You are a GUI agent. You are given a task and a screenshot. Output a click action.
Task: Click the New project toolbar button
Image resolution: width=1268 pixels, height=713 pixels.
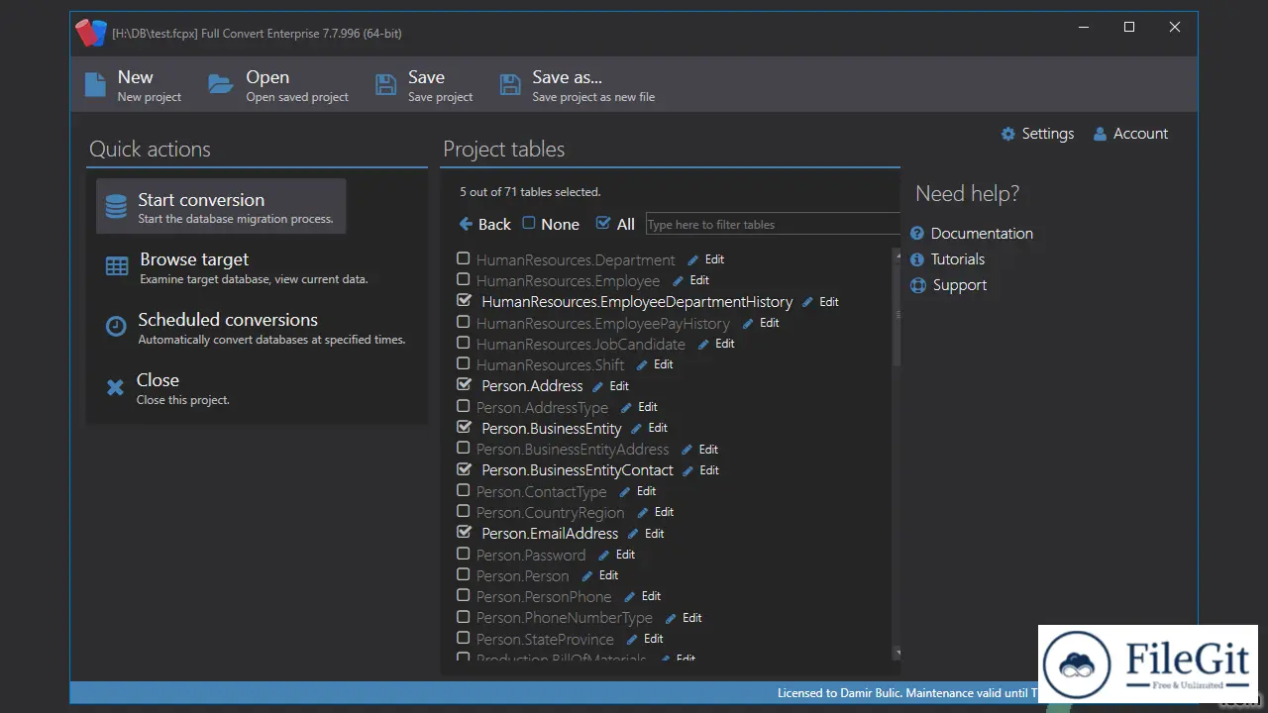(x=135, y=84)
